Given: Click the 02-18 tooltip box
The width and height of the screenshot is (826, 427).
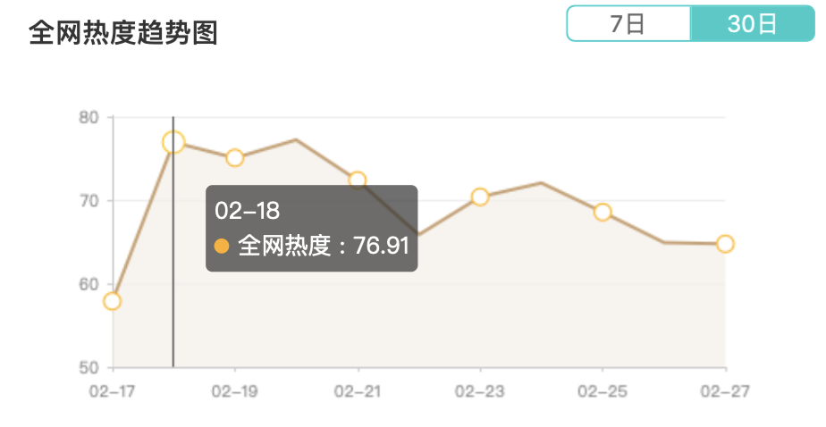Looking at the screenshot, I should point(312,229).
